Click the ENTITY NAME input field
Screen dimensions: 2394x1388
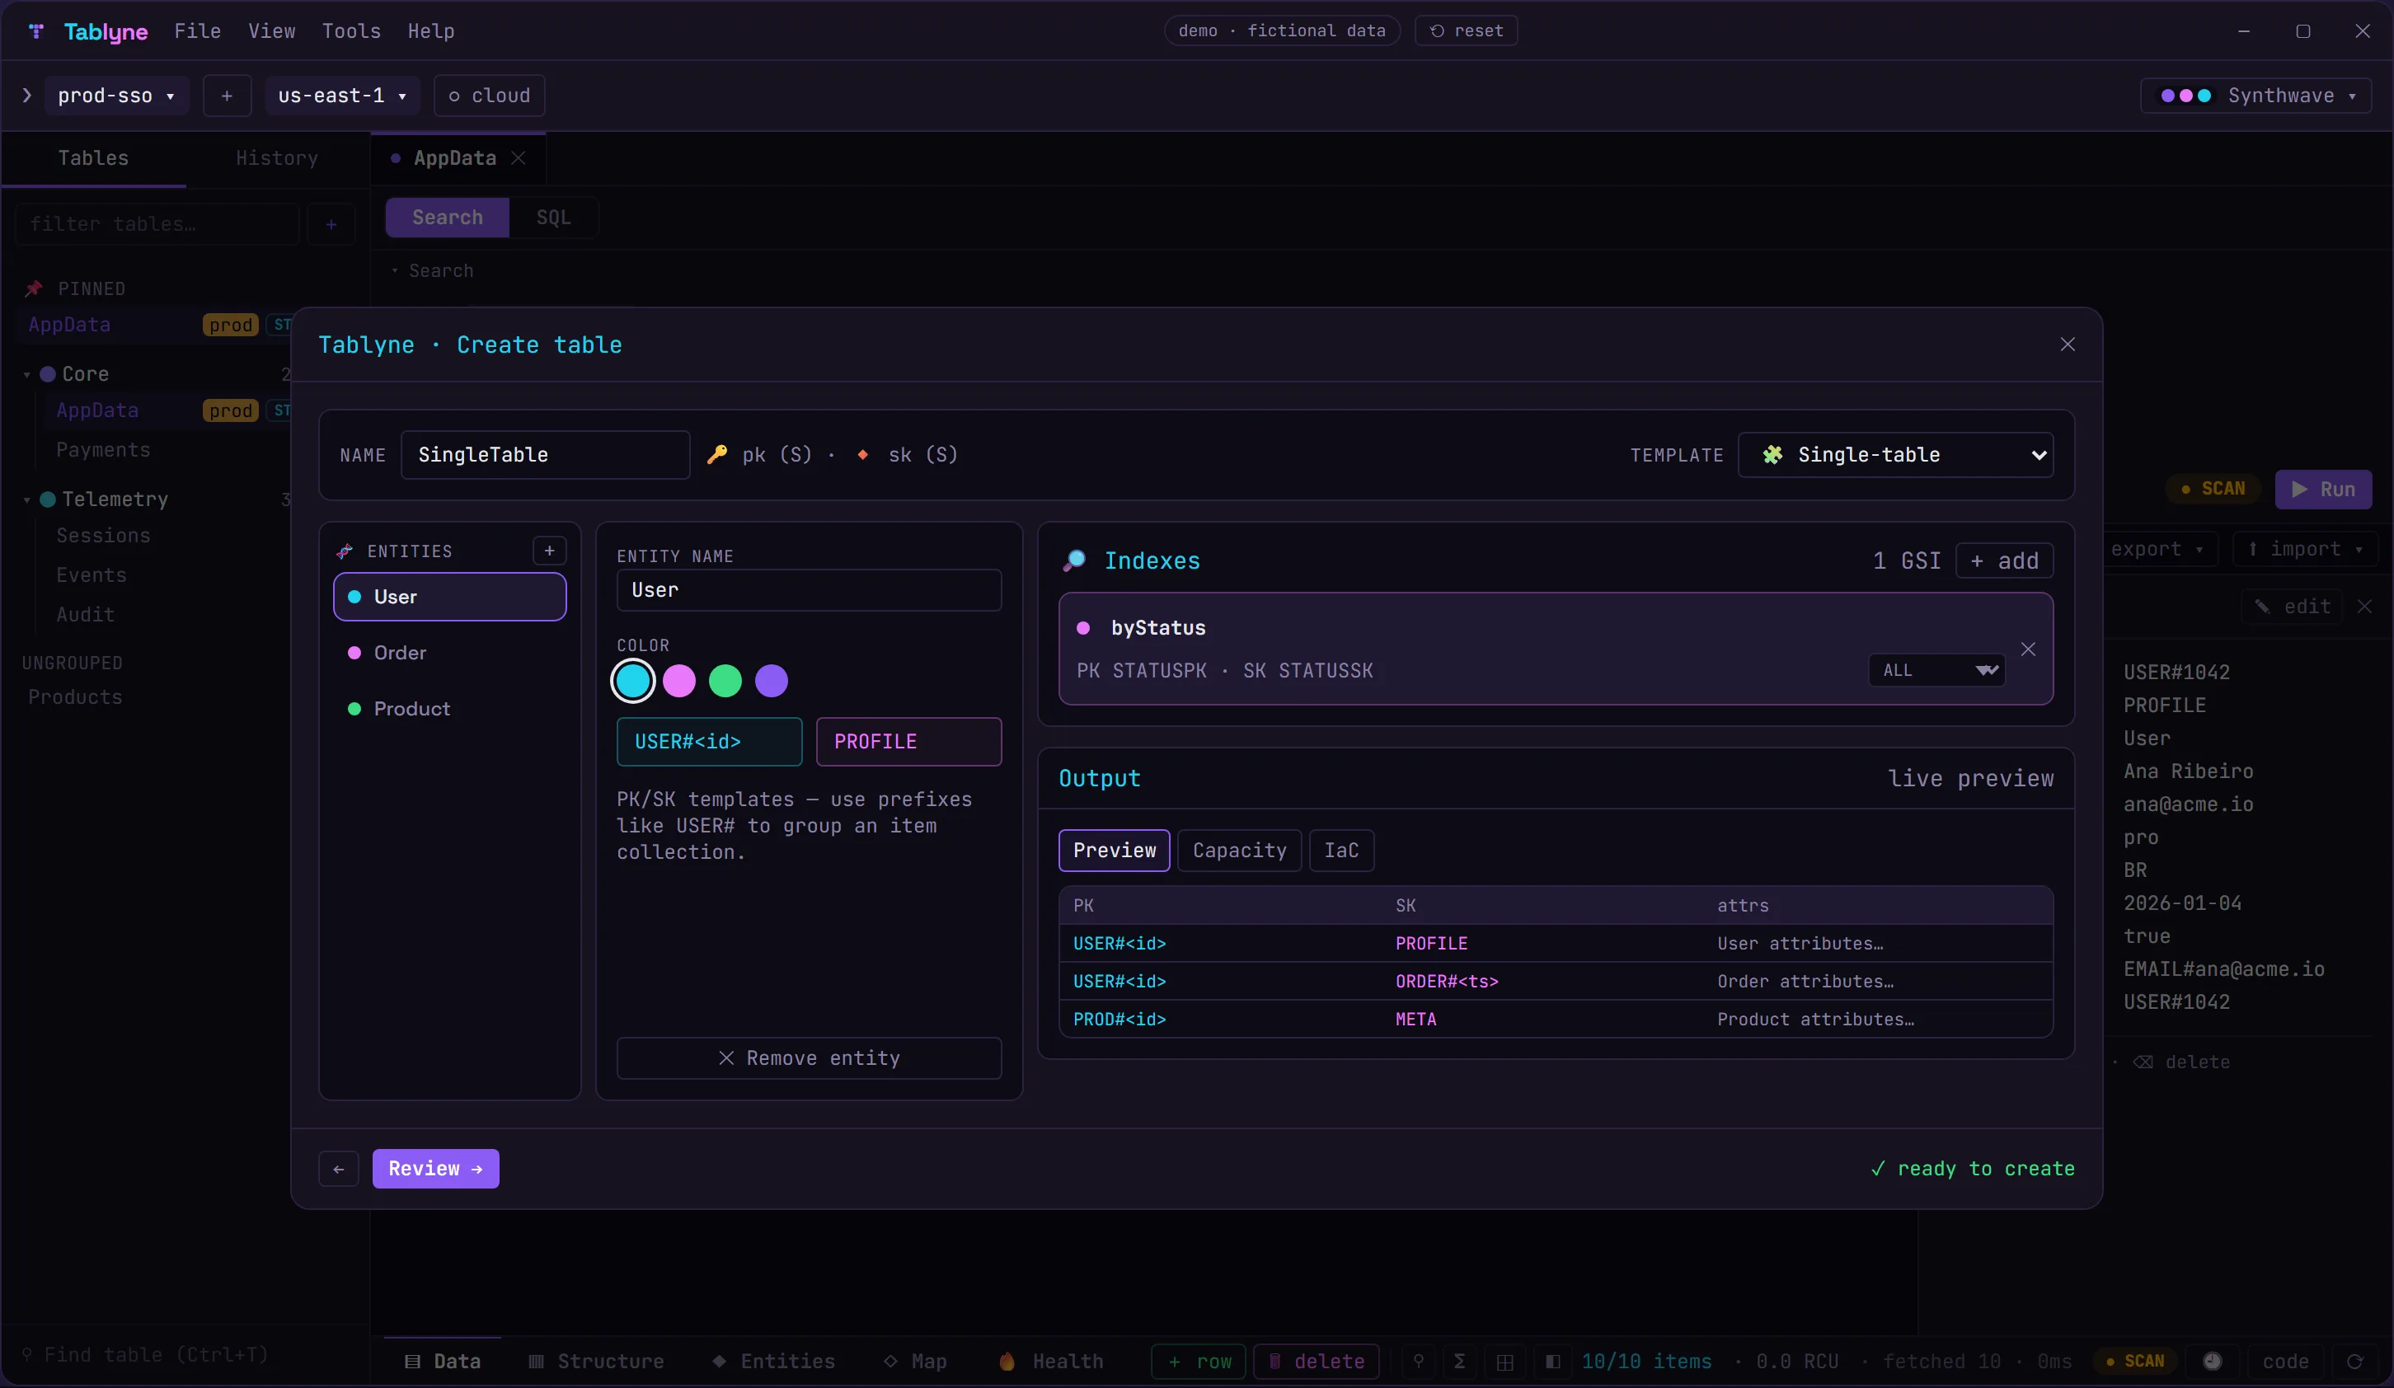point(810,590)
